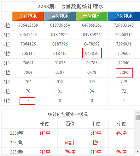
Task: Click the 6粒中 result in 2238期 row
Action: click(96, 133)
